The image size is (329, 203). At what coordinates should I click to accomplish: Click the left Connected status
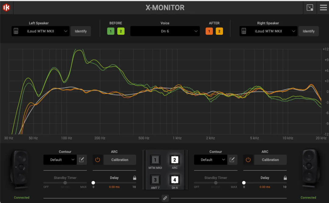click(x=22, y=198)
